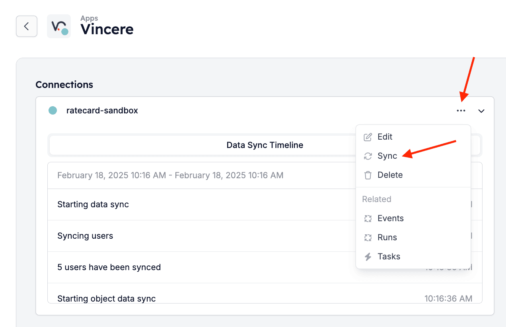This screenshot has height=327, width=506.
Task: Open Events under Related
Action: pos(413,218)
